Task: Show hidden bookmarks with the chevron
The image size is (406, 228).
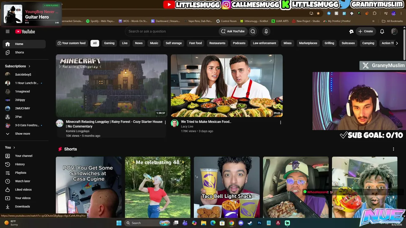Action: coord(373,21)
